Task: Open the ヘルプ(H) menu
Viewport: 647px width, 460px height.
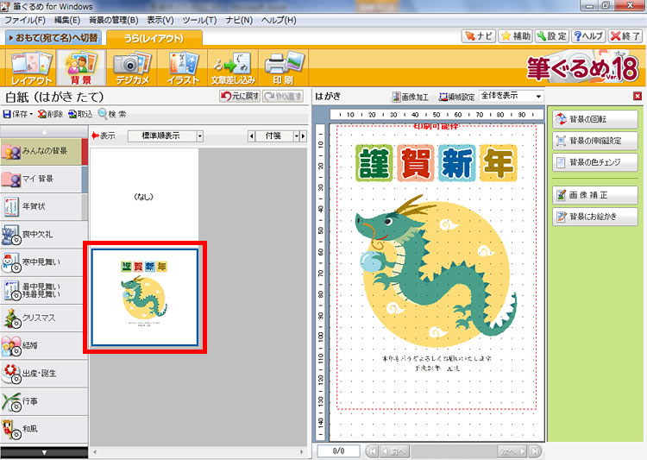Action: (279, 20)
